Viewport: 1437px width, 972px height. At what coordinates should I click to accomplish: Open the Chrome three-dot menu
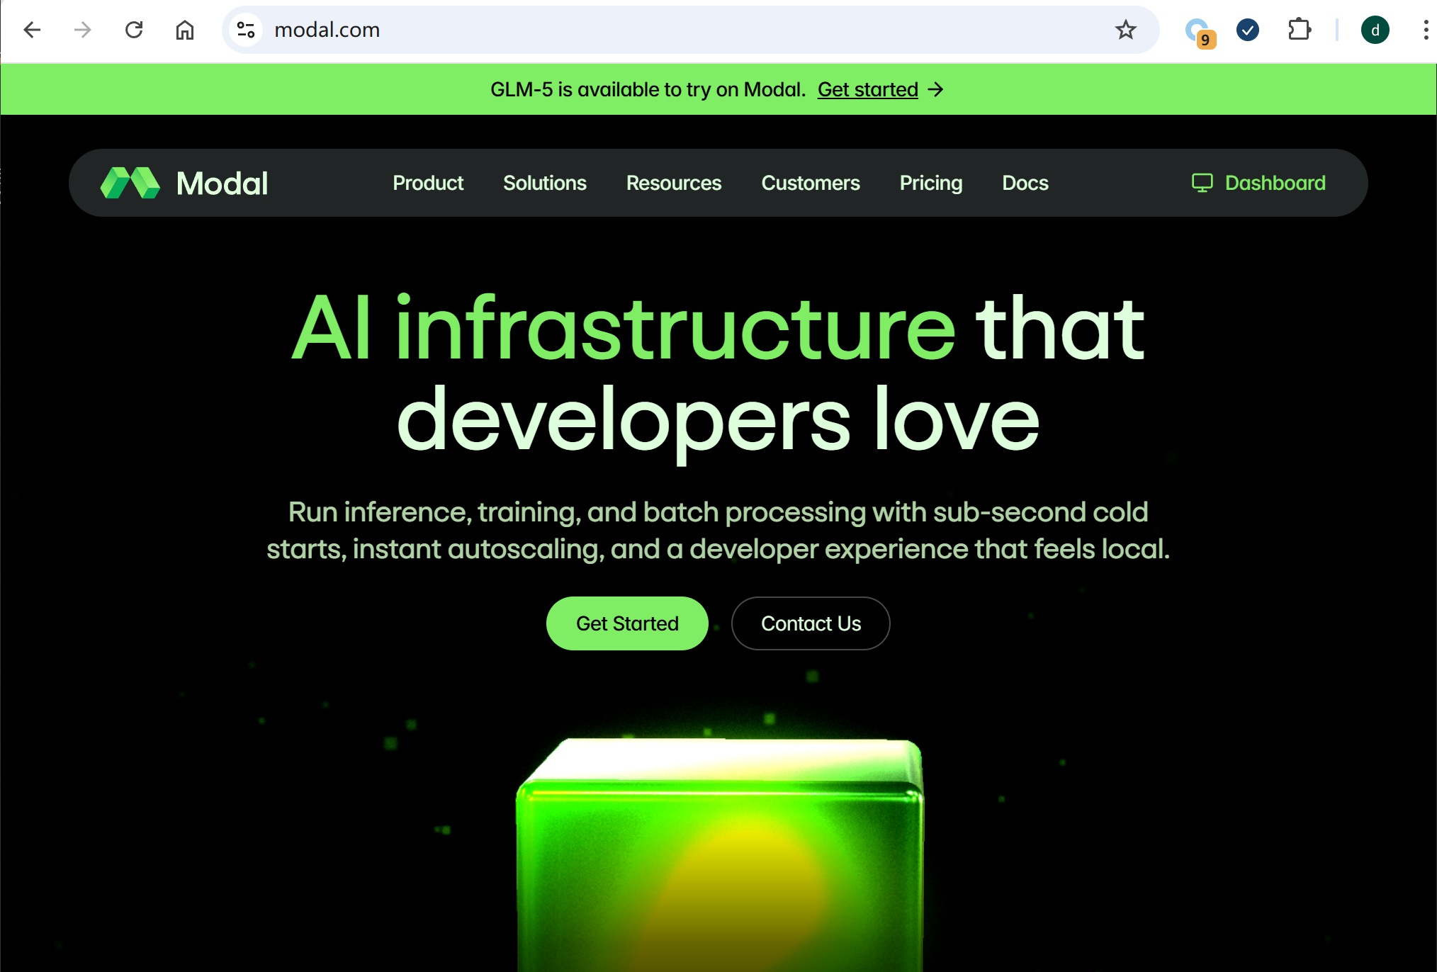click(x=1426, y=30)
